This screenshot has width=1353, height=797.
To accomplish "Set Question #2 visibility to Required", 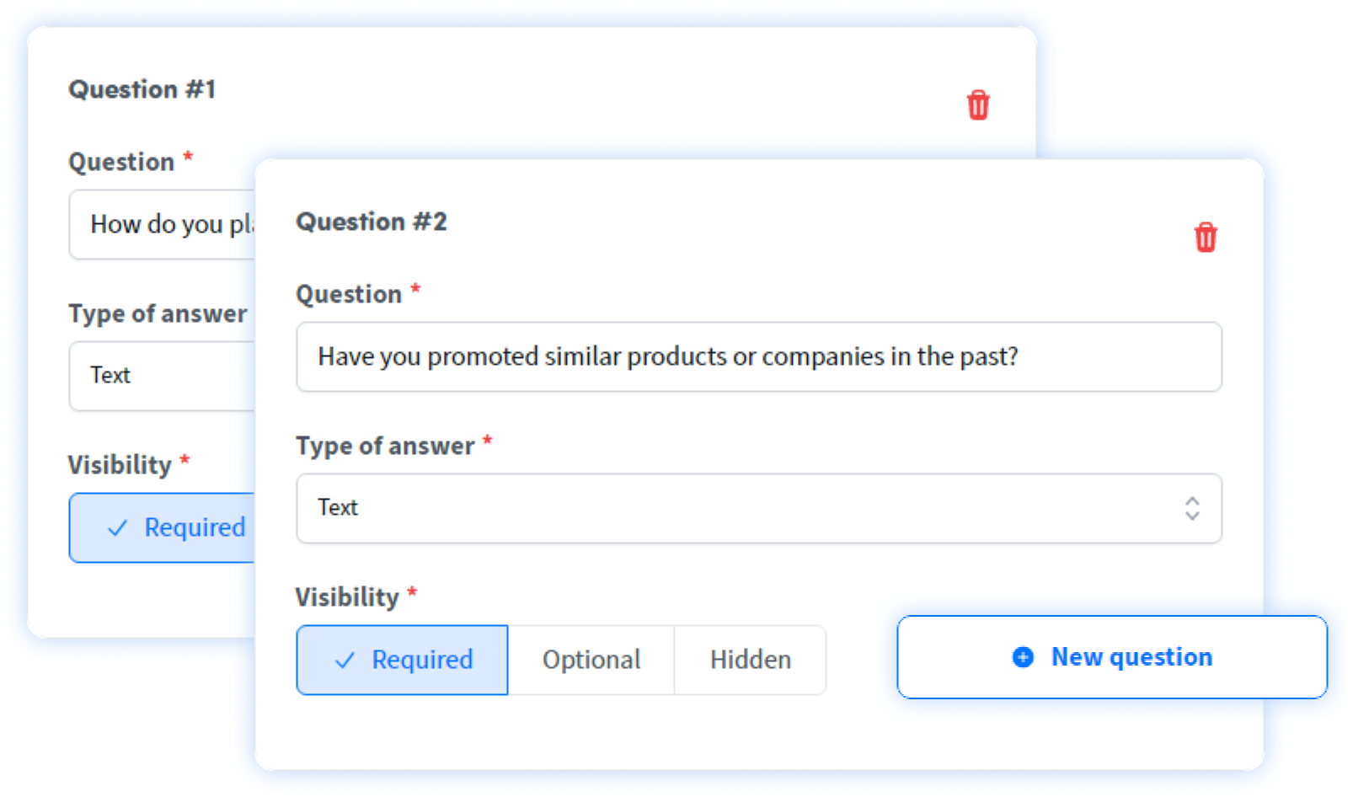I will pyautogui.click(x=402, y=660).
